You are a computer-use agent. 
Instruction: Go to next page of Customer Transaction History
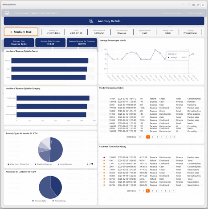pos(170,191)
